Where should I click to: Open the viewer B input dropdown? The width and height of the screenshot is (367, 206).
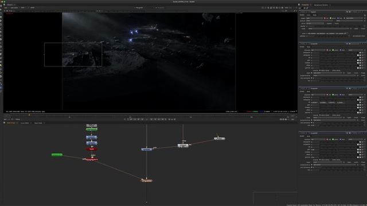click(161, 7)
